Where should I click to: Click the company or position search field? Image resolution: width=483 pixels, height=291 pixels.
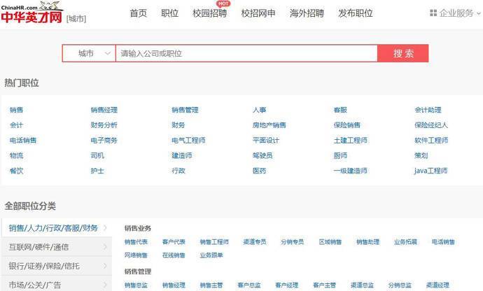coord(246,53)
